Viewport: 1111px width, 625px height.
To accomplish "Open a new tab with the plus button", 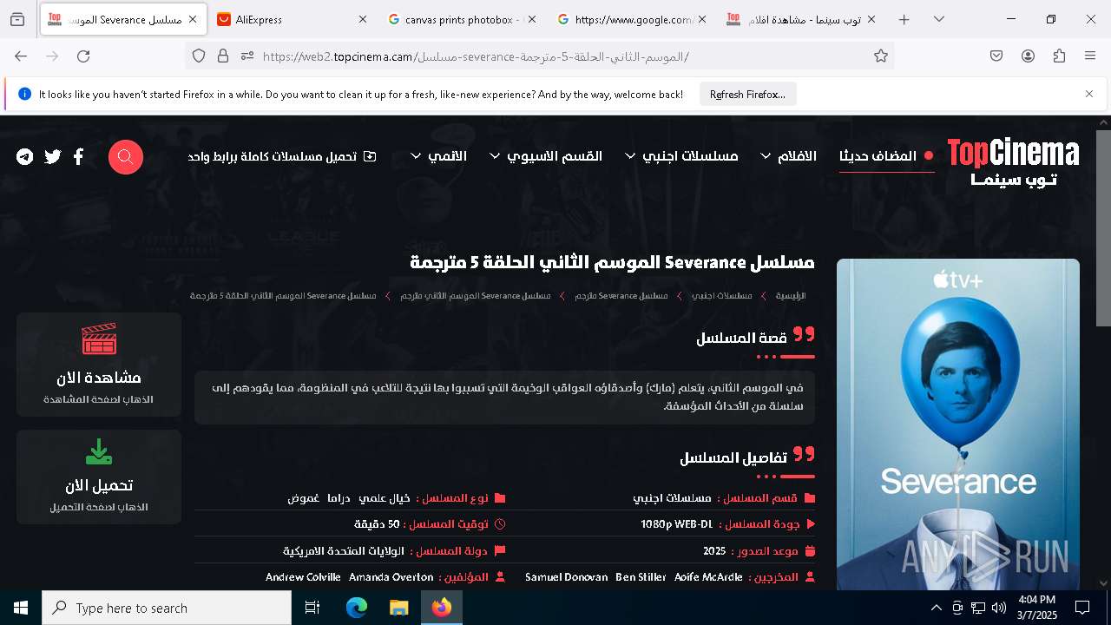I will 904,19.
